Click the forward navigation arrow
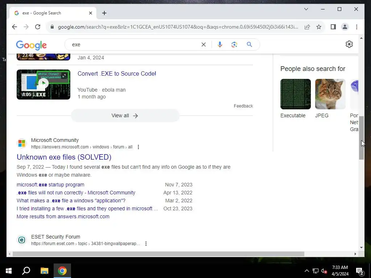The width and height of the screenshot is (371, 278). pyautogui.click(x=26, y=27)
